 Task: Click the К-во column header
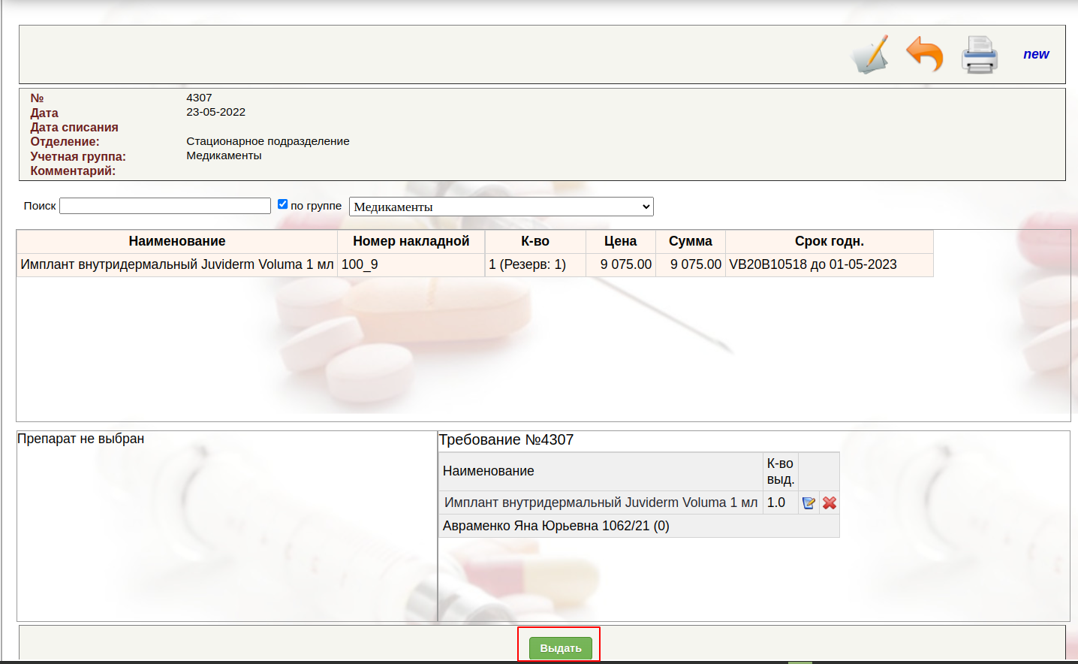tap(534, 241)
